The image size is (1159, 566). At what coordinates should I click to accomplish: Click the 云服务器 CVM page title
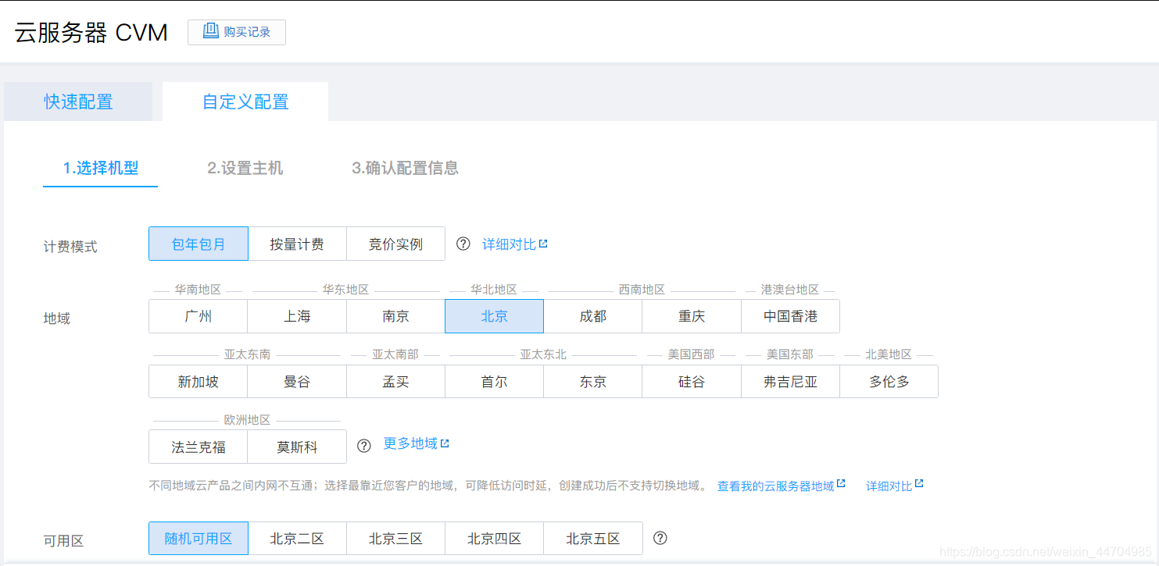click(91, 33)
